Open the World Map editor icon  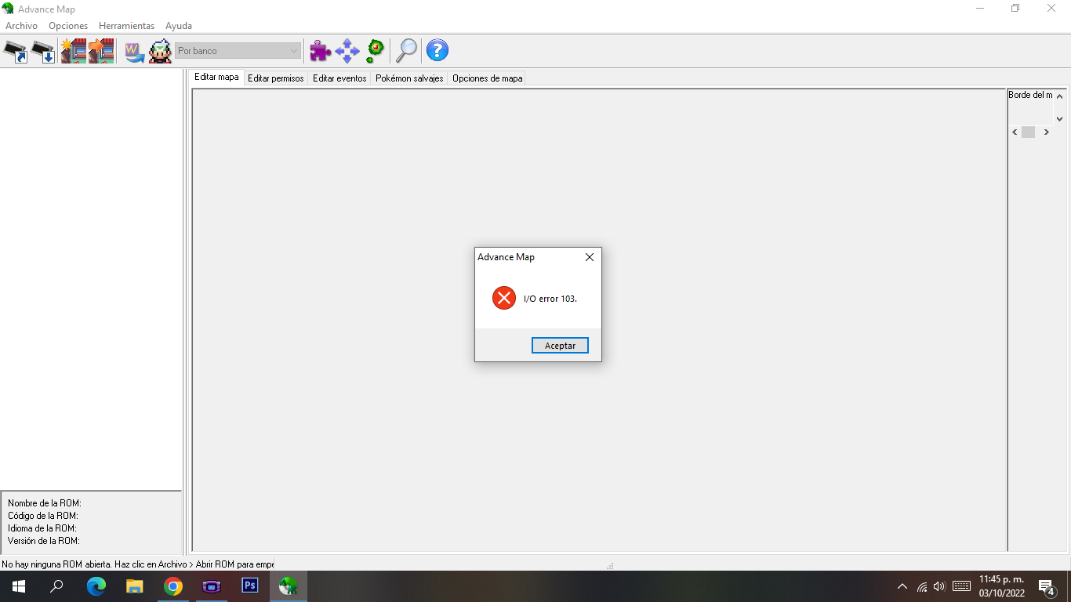coord(134,50)
